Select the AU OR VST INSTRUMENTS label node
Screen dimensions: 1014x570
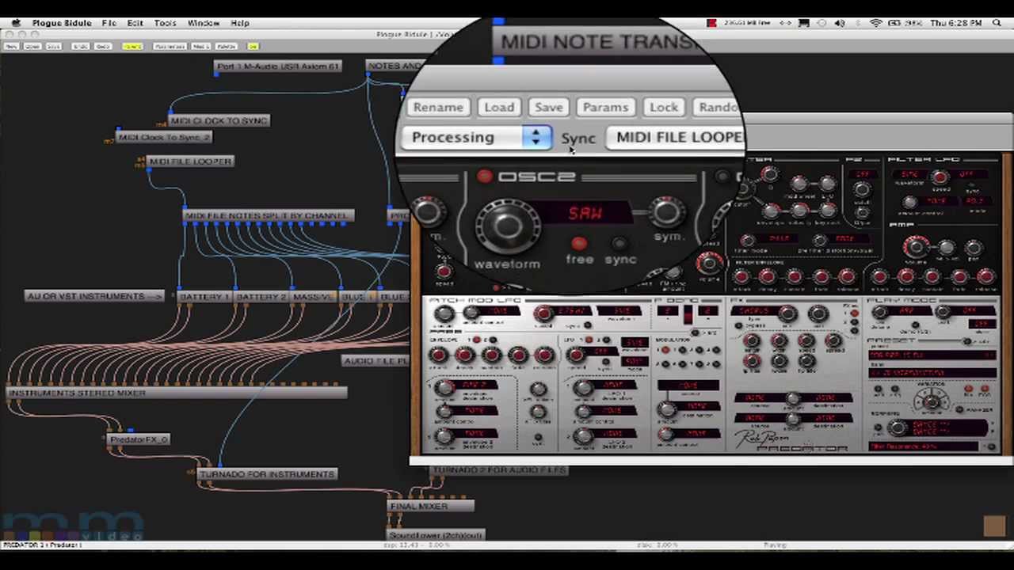pyautogui.click(x=94, y=296)
